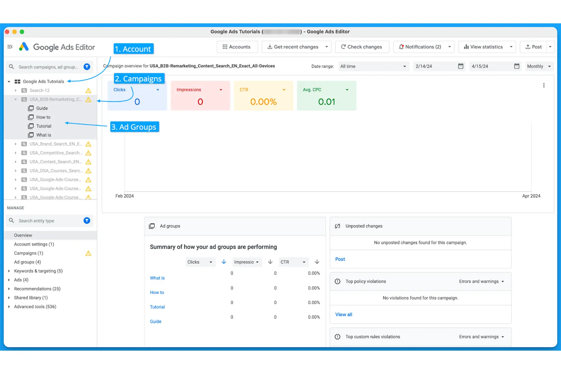
Task: Click warning icon beside USA_Content_Search campaign
Action: 89,162
